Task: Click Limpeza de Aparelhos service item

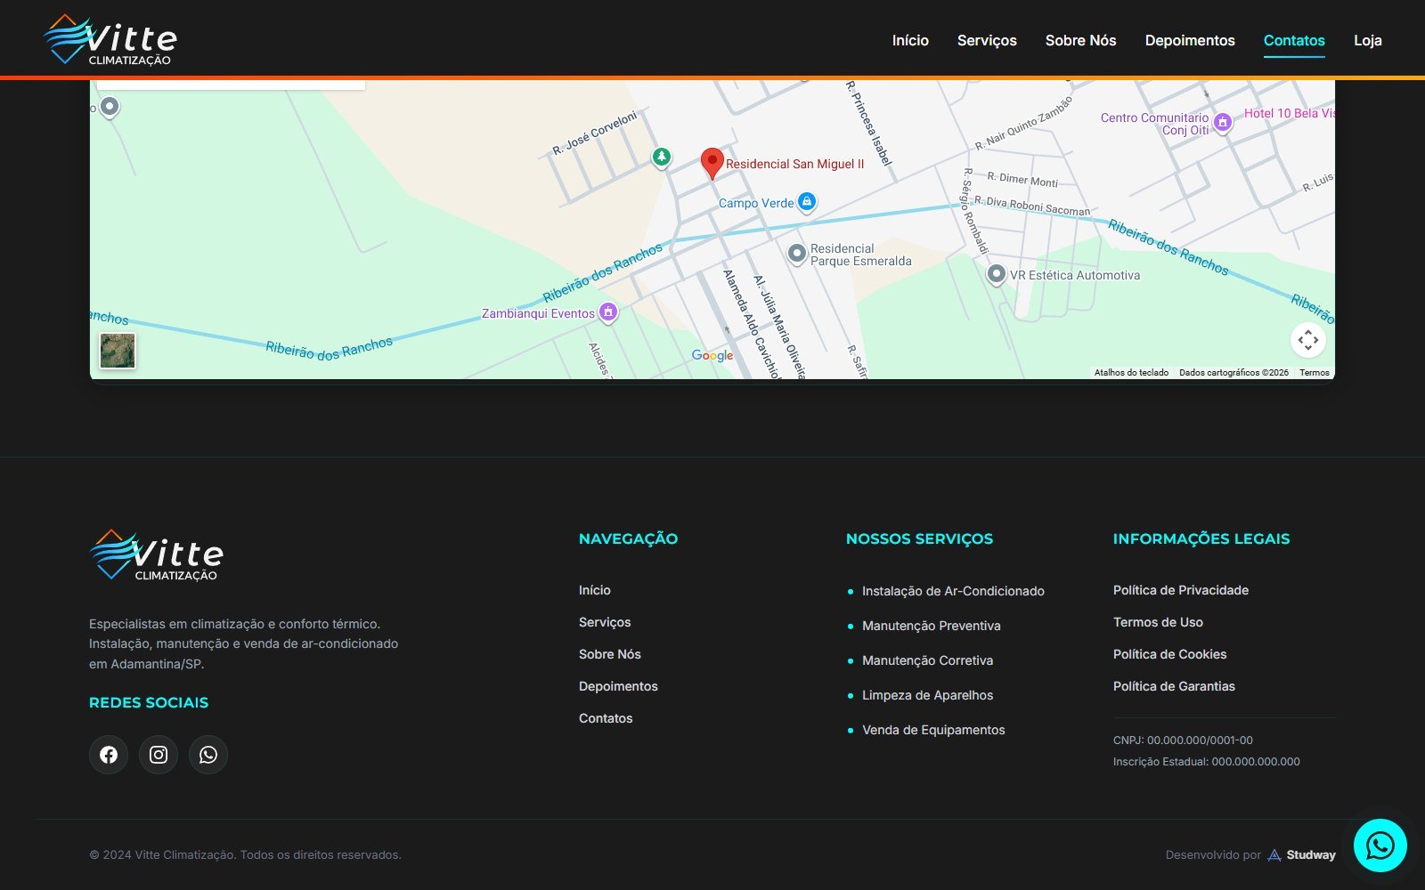Action: (x=927, y=695)
